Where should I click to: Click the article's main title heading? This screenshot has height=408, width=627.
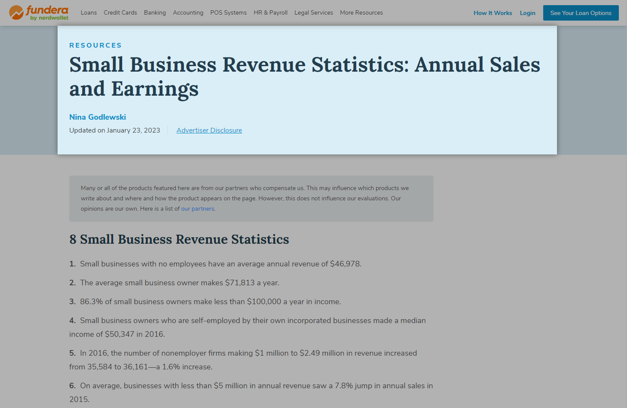[x=304, y=77]
